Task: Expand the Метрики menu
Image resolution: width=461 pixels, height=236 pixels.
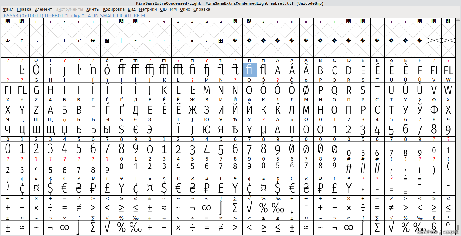Action: click(x=148, y=9)
